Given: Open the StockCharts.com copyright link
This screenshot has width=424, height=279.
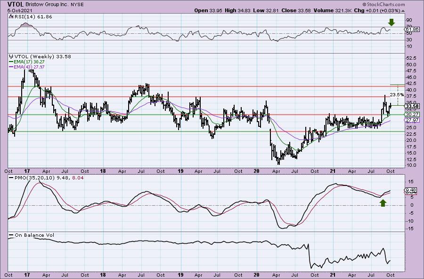Looking at the screenshot, I should [383, 4].
